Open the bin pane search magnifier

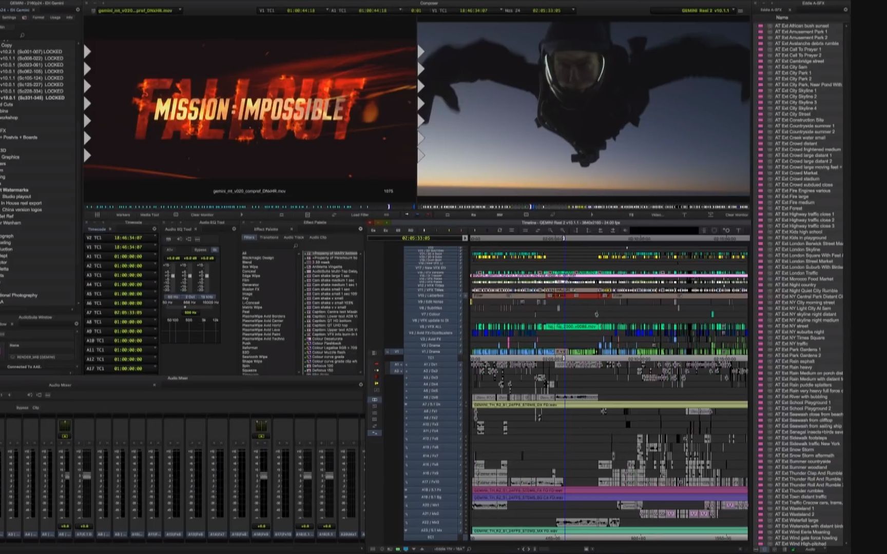[22, 35]
